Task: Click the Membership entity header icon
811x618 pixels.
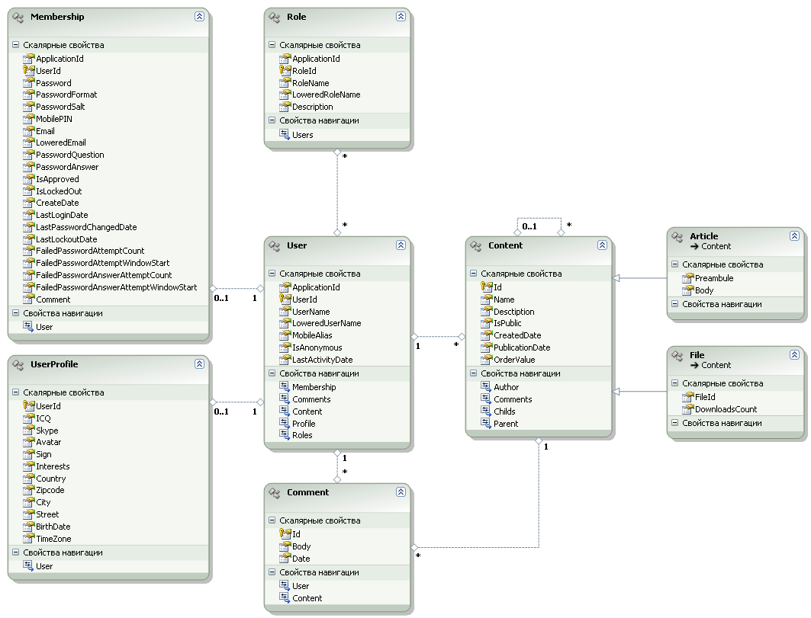Action: (x=19, y=17)
